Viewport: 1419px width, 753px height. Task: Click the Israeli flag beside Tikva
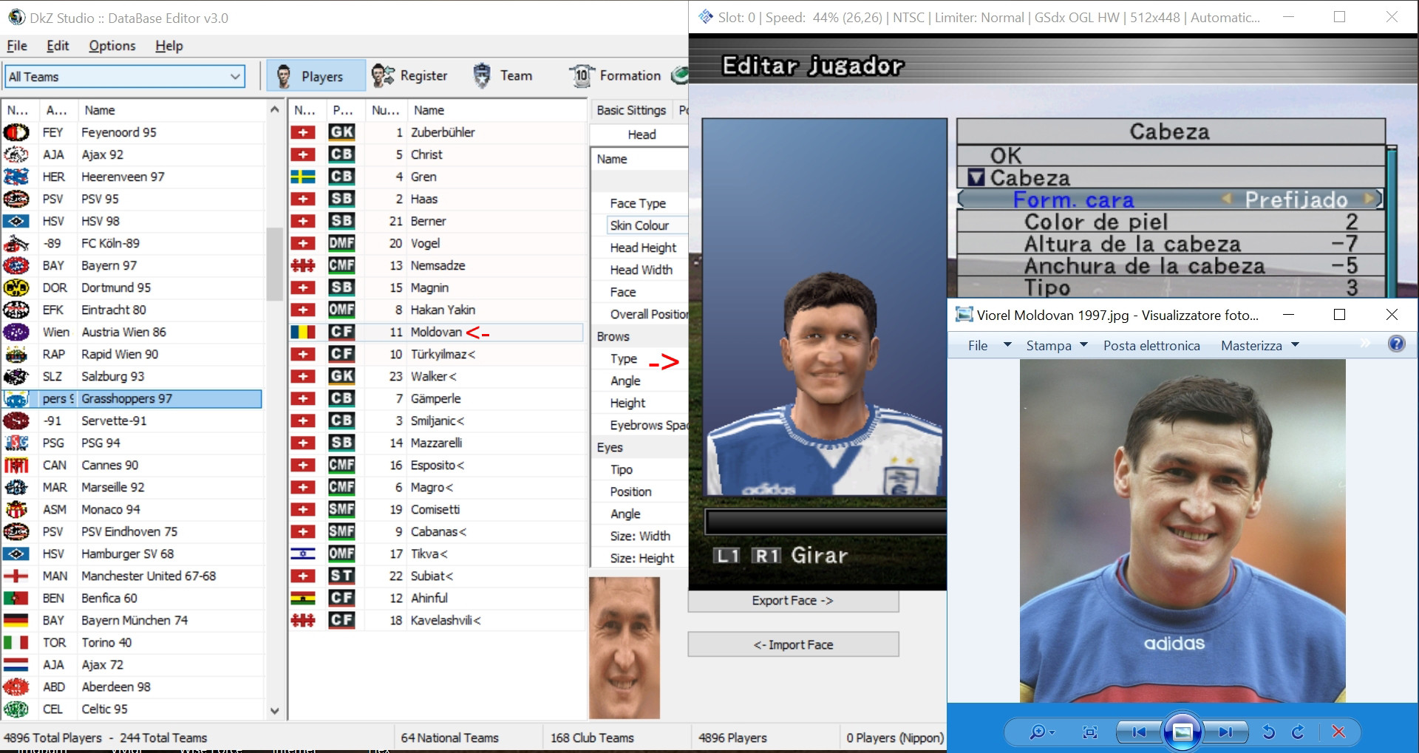point(303,553)
